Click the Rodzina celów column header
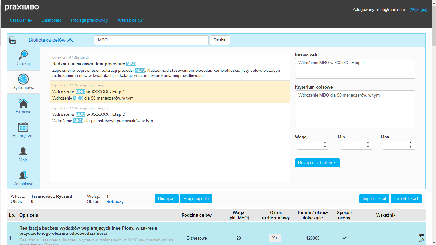 [197, 215]
